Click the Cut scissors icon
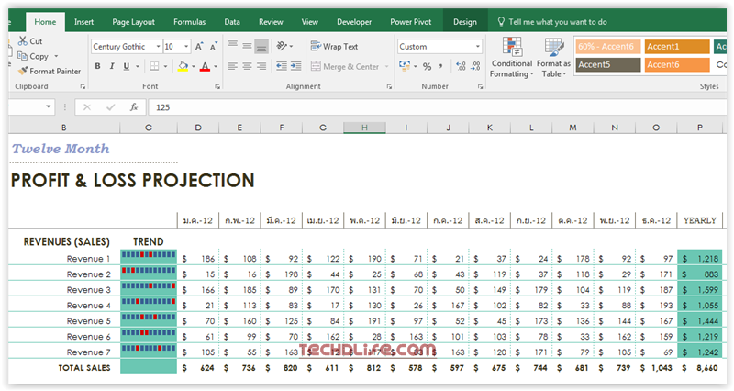Image resolution: width=734 pixels, height=391 pixels. click(x=22, y=41)
